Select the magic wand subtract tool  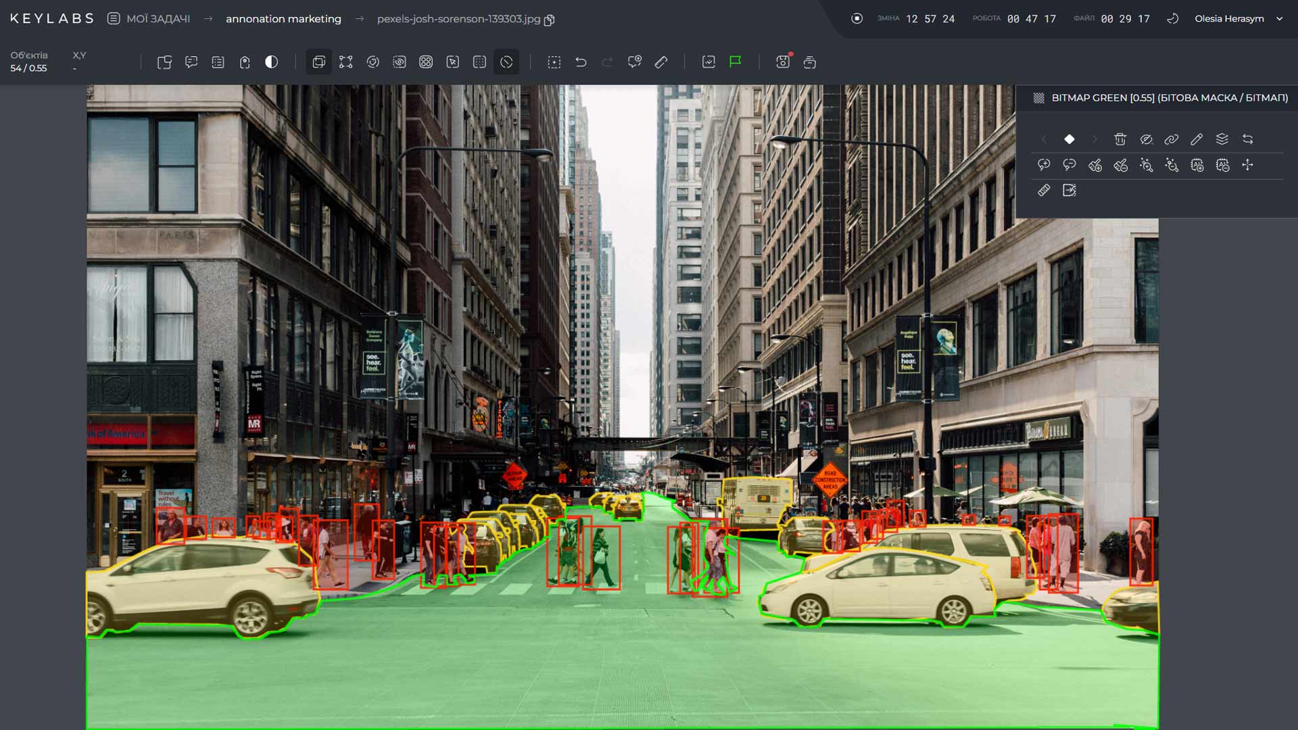coord(1172,165)
